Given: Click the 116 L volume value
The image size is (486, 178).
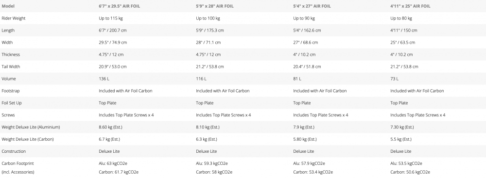Looking at the screenshot, I should (x=201, y=79).
